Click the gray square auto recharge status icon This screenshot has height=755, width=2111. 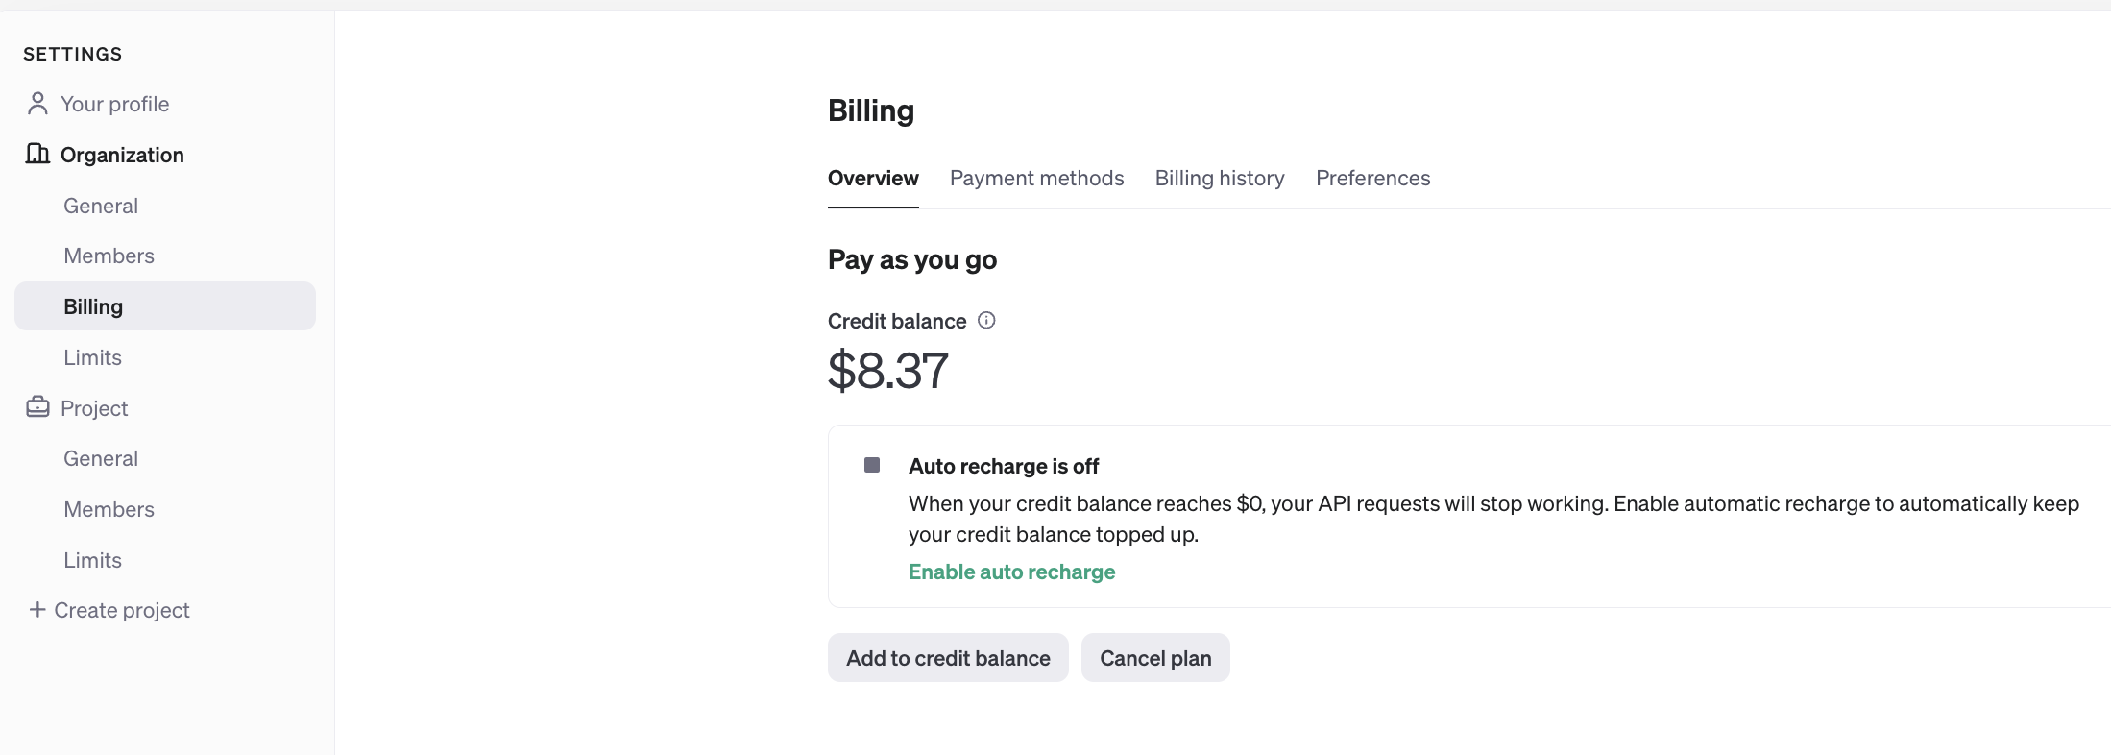[872, 465]
